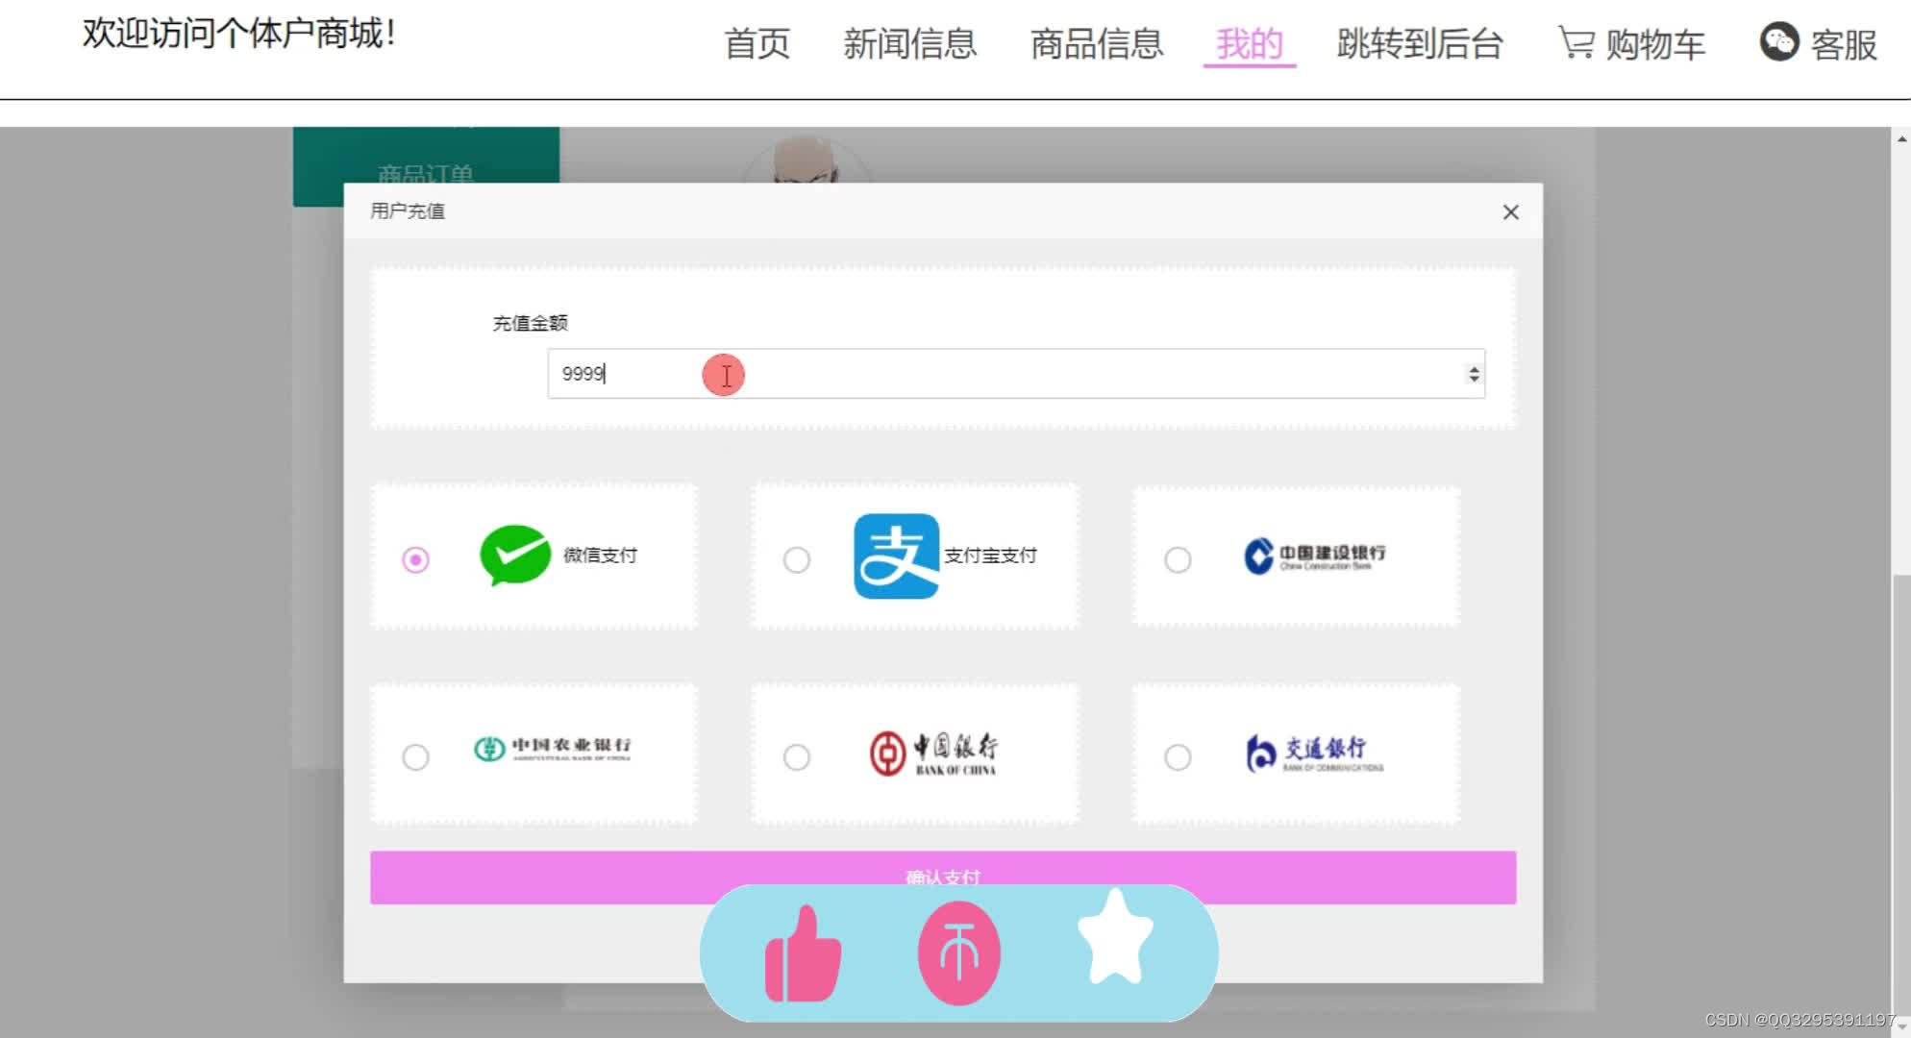Click the 欢迎访问个体户商城 site title
Image resolution: width=1911 pixels, height=1038 pixels.
(x=239, y=34)
